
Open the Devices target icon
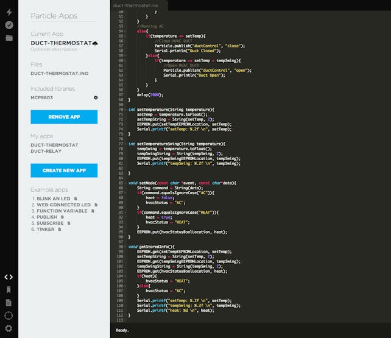coord(9,315)
